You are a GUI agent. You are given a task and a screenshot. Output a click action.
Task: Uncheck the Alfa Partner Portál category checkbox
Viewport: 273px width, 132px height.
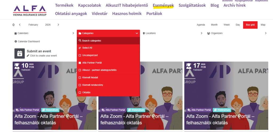tap(80, 63)
